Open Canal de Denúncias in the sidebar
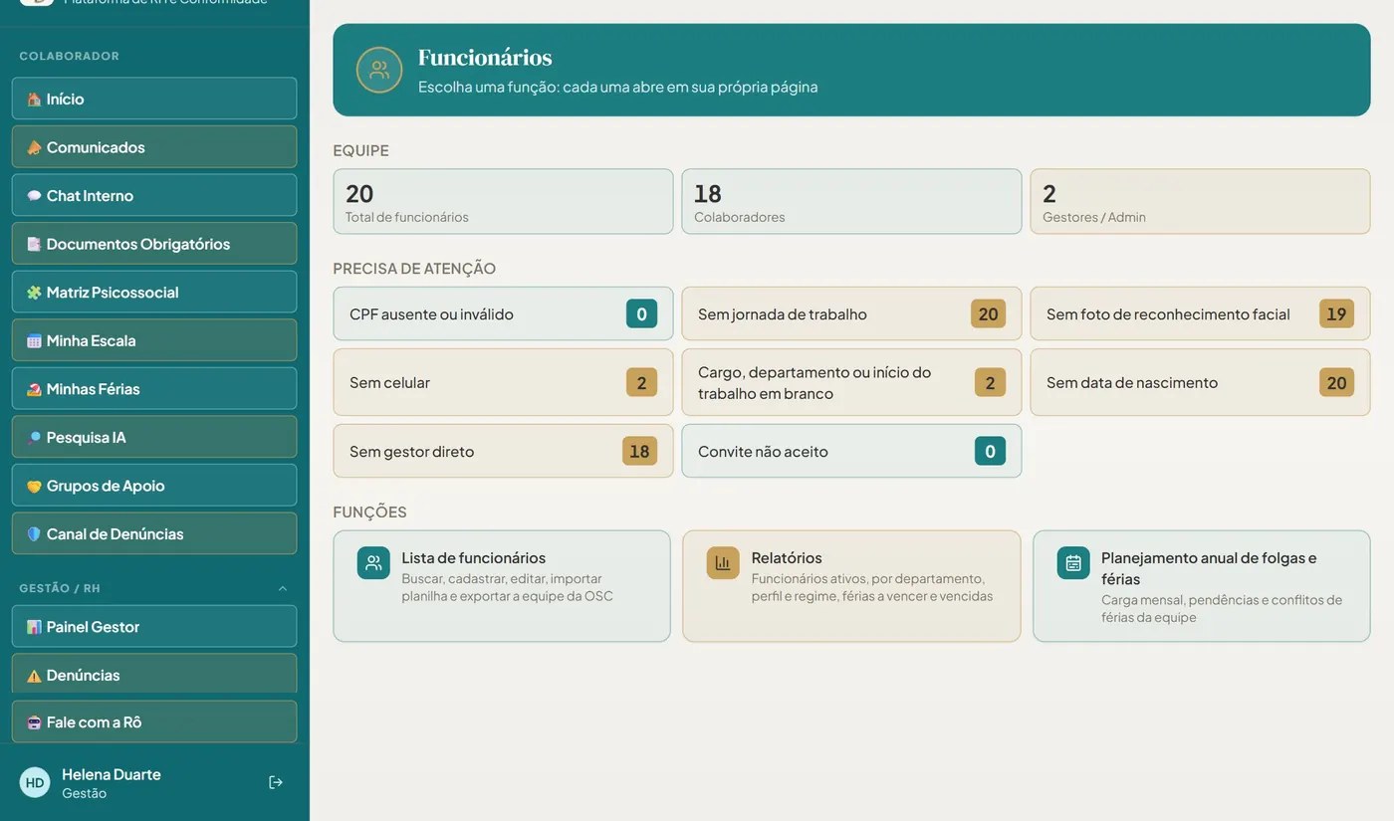The width and height of the screenshot is (1394, 821). 154,534
